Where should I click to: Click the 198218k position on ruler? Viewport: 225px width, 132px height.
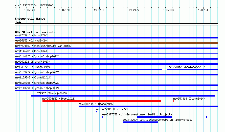169,10
